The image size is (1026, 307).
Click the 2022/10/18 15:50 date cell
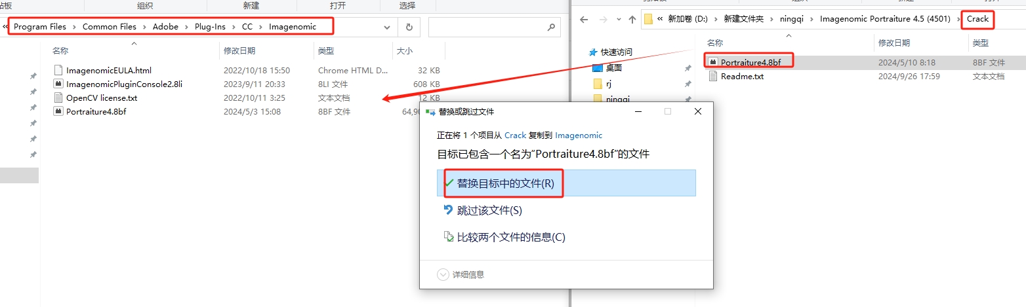point(256,70)
